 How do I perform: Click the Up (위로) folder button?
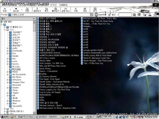coord(27,10)
